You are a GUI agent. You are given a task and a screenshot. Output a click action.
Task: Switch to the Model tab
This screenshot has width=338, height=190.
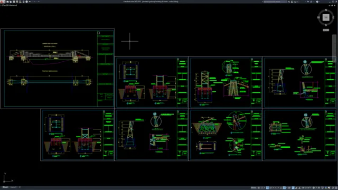[5, 187]
